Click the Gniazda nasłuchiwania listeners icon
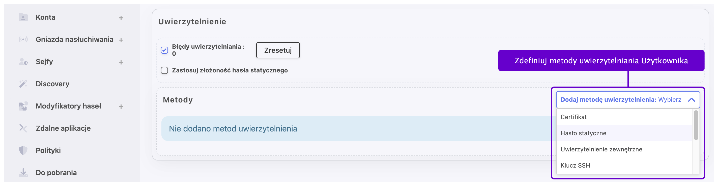 tap(23, 40)
